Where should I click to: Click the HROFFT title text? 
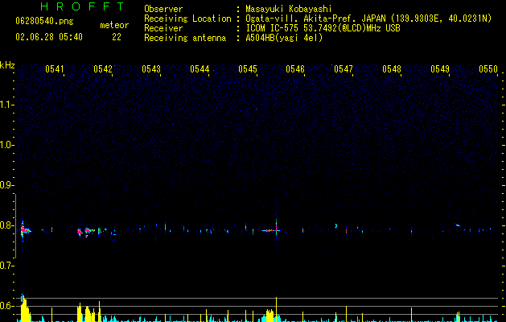pyautogui.click(x=82, y=6)
